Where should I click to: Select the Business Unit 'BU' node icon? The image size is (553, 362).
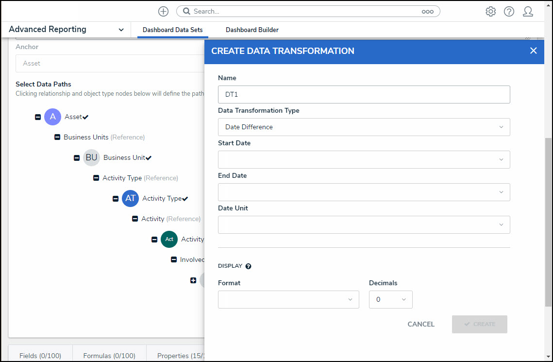coord(91,157)
